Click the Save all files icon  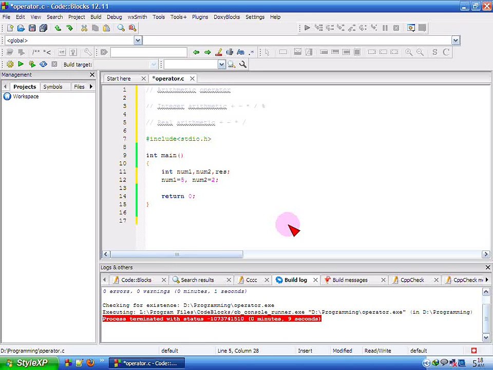[x=43, y=28]
